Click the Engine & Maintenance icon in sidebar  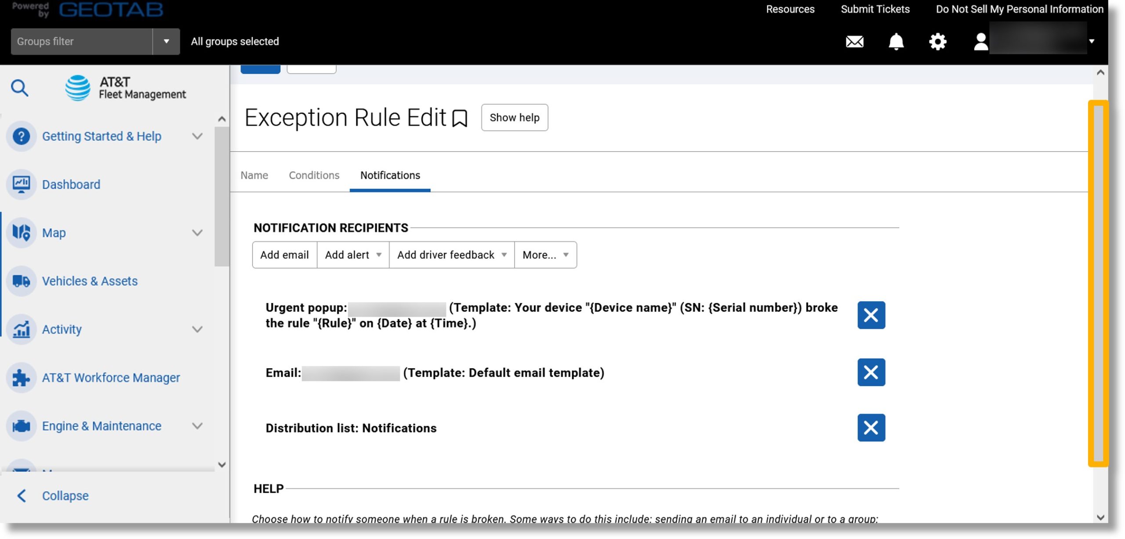pos(22,426)
